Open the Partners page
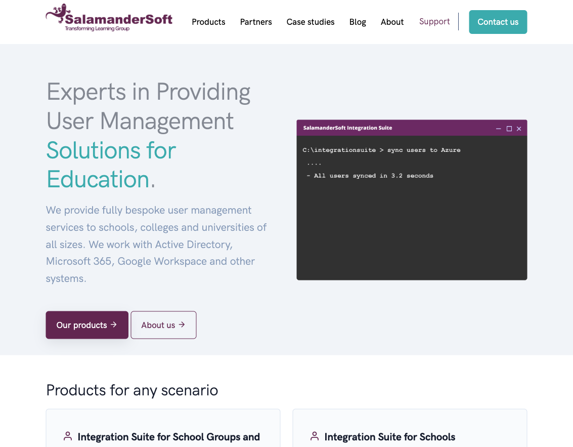Screen dimensions: 573x447 pos(256,22)
